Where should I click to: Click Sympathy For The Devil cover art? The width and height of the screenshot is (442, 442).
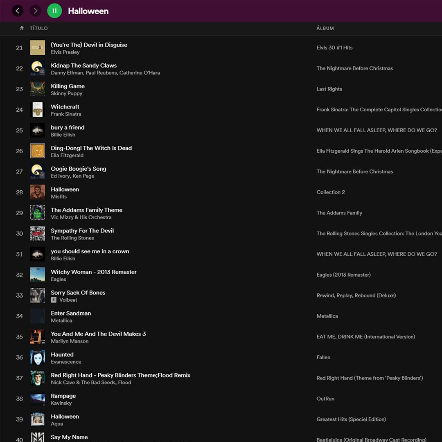point(38,233)
